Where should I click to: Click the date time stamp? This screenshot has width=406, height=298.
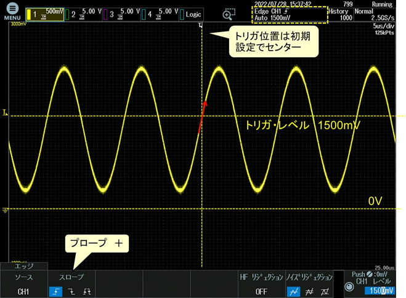tap(283, 4)
